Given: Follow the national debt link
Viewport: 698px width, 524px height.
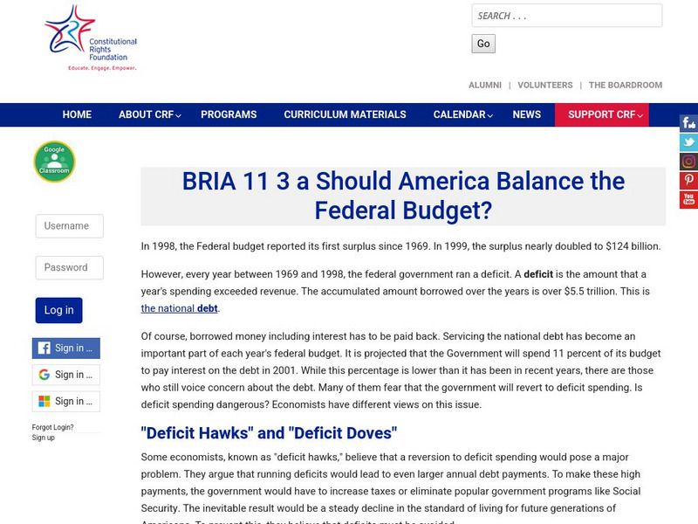Looking at the screenshot, I should click(180, 308).
